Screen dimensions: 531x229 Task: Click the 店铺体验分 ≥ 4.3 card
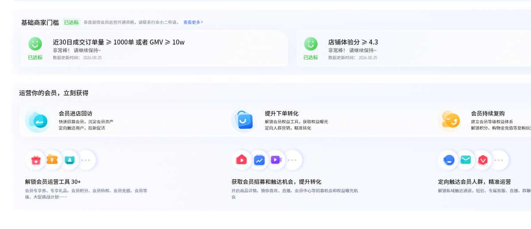pyautogui.click(x=414, y=49)
